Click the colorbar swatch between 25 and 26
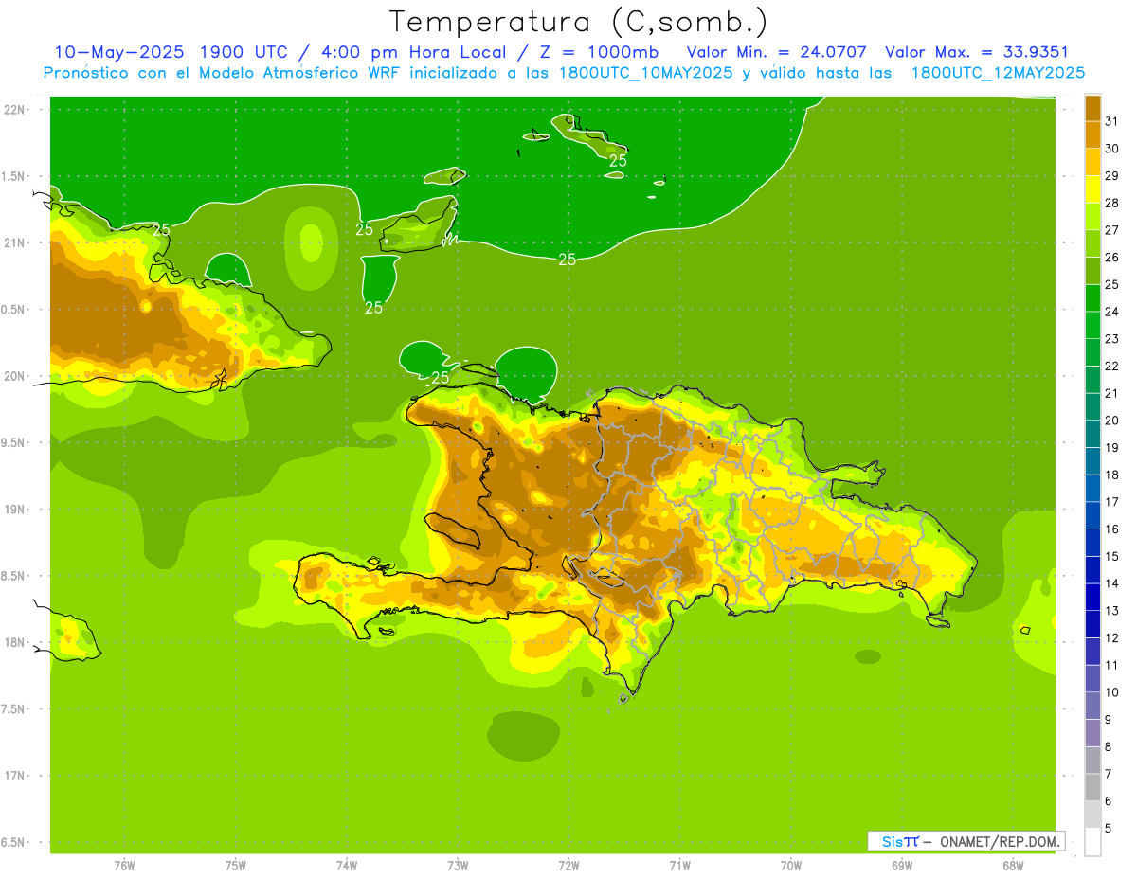 coord(1092,271)
